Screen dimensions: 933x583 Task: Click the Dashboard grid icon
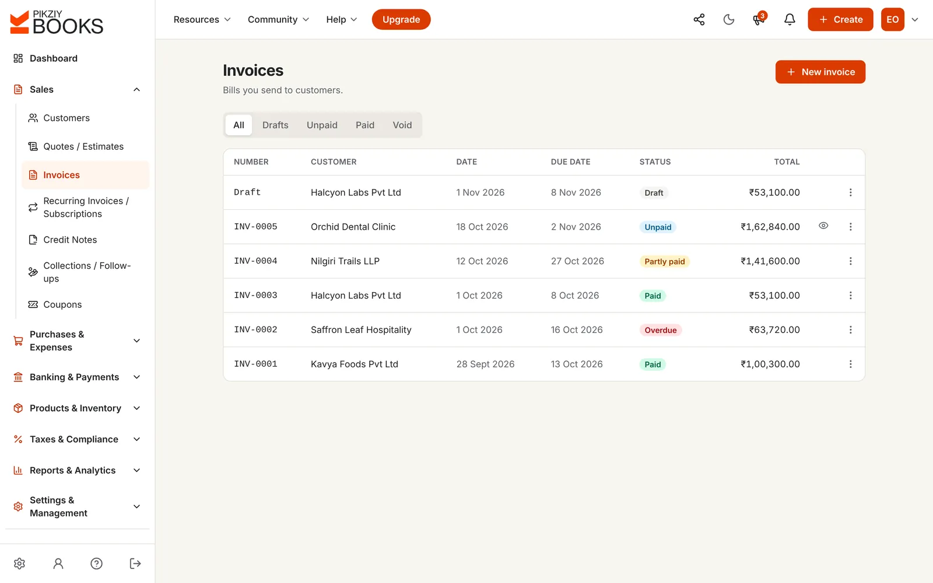(x=18, y=58)
